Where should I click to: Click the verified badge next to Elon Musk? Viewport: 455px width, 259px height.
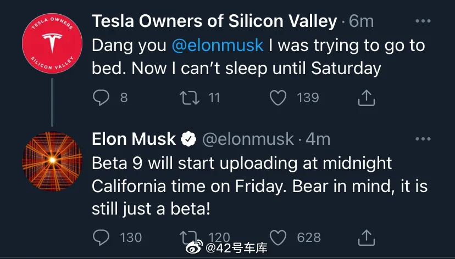click(188, 139)
